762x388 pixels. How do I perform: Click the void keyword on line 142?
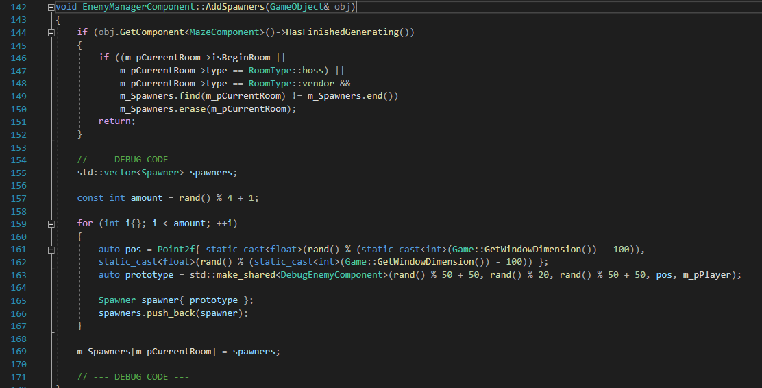66,7
